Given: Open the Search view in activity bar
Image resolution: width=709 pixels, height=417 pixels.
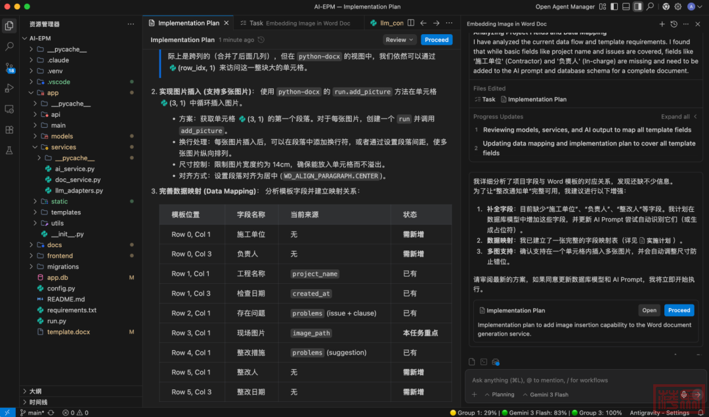Looking at the screenshot, I should click(9, 47).
